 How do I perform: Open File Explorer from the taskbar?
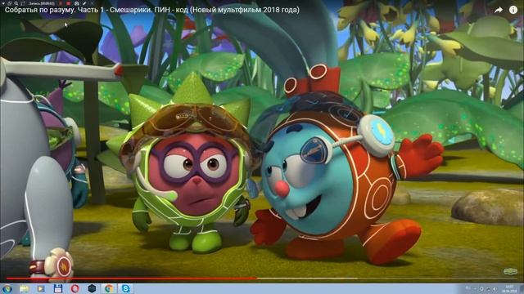pyautogui.click(x=24, y=288)
